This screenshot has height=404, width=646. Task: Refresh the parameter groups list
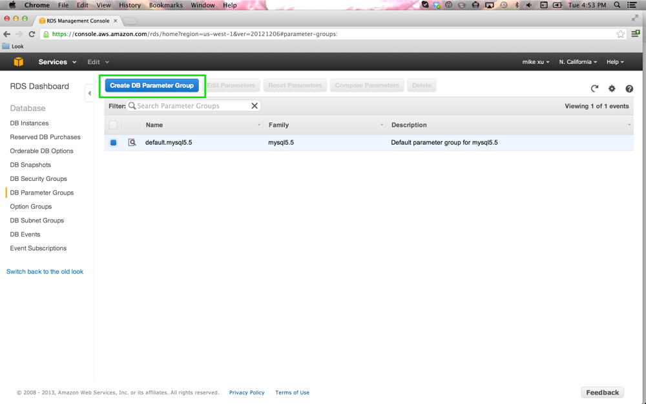click(x=594, y=89)
